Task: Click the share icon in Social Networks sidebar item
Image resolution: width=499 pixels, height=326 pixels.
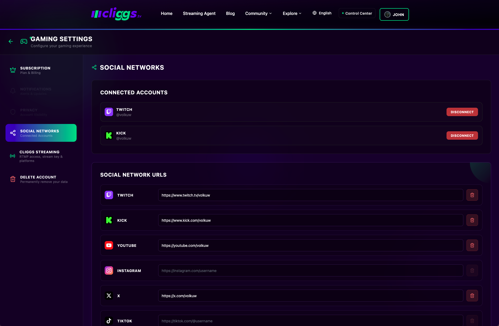Action: point(13,133)
